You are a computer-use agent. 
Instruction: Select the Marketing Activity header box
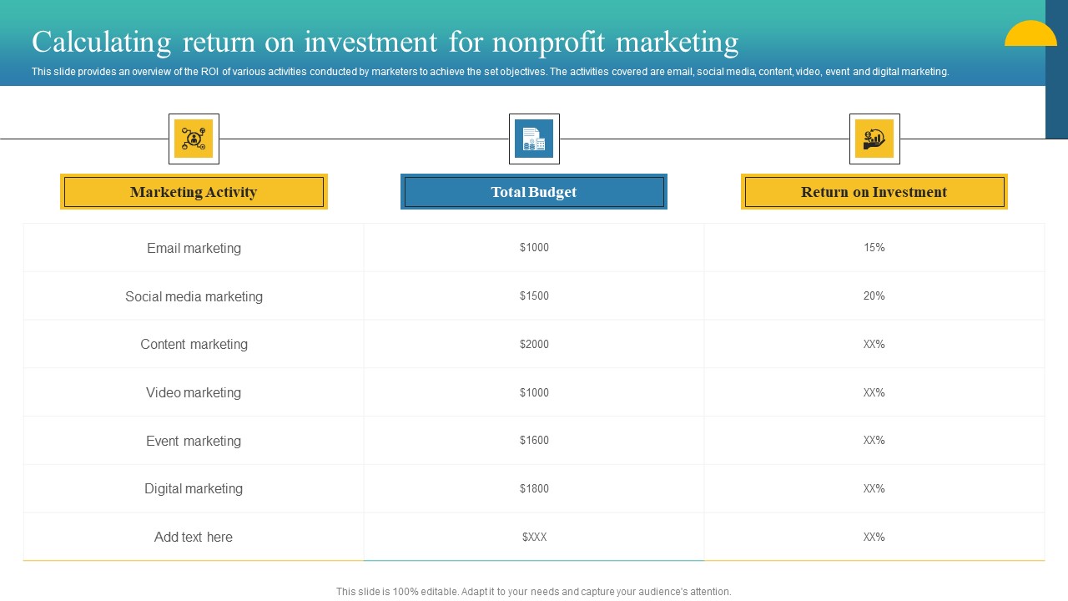(x=194, y=192)
